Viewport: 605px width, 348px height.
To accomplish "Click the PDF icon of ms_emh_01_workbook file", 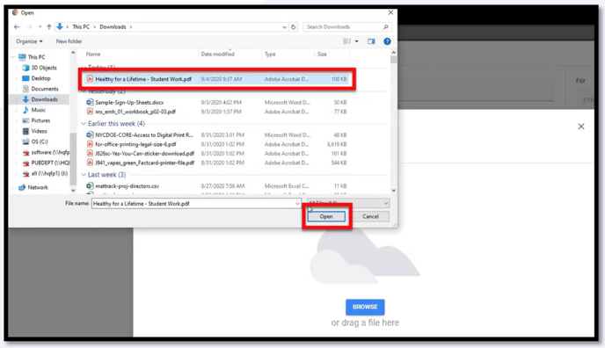I will [x=90, y=112].
